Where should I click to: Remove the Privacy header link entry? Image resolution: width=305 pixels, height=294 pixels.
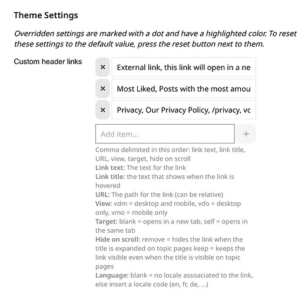click(102, 110)
